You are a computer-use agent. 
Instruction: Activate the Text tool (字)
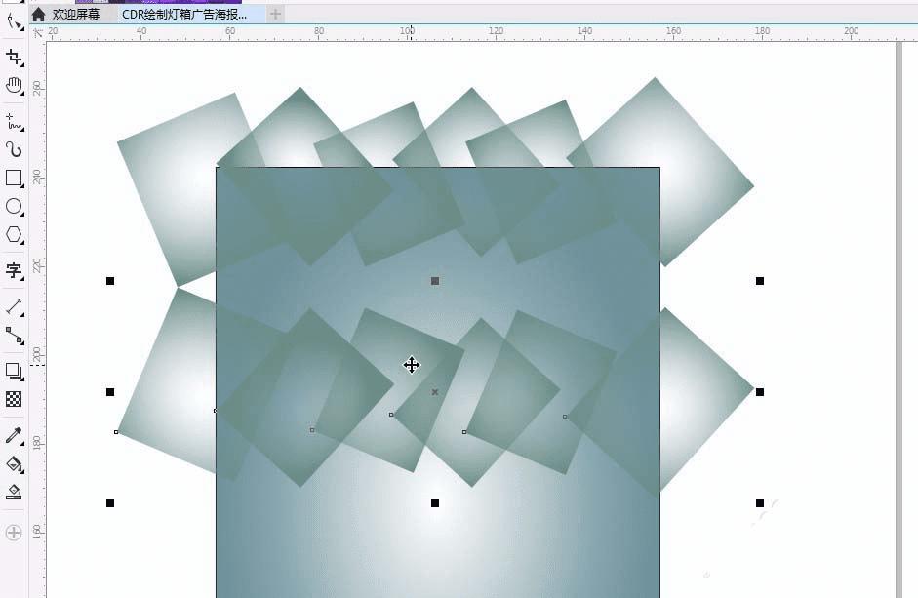(14, 270)
